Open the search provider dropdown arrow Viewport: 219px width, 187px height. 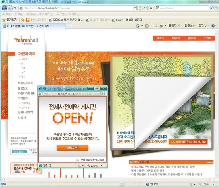[216, 8]
